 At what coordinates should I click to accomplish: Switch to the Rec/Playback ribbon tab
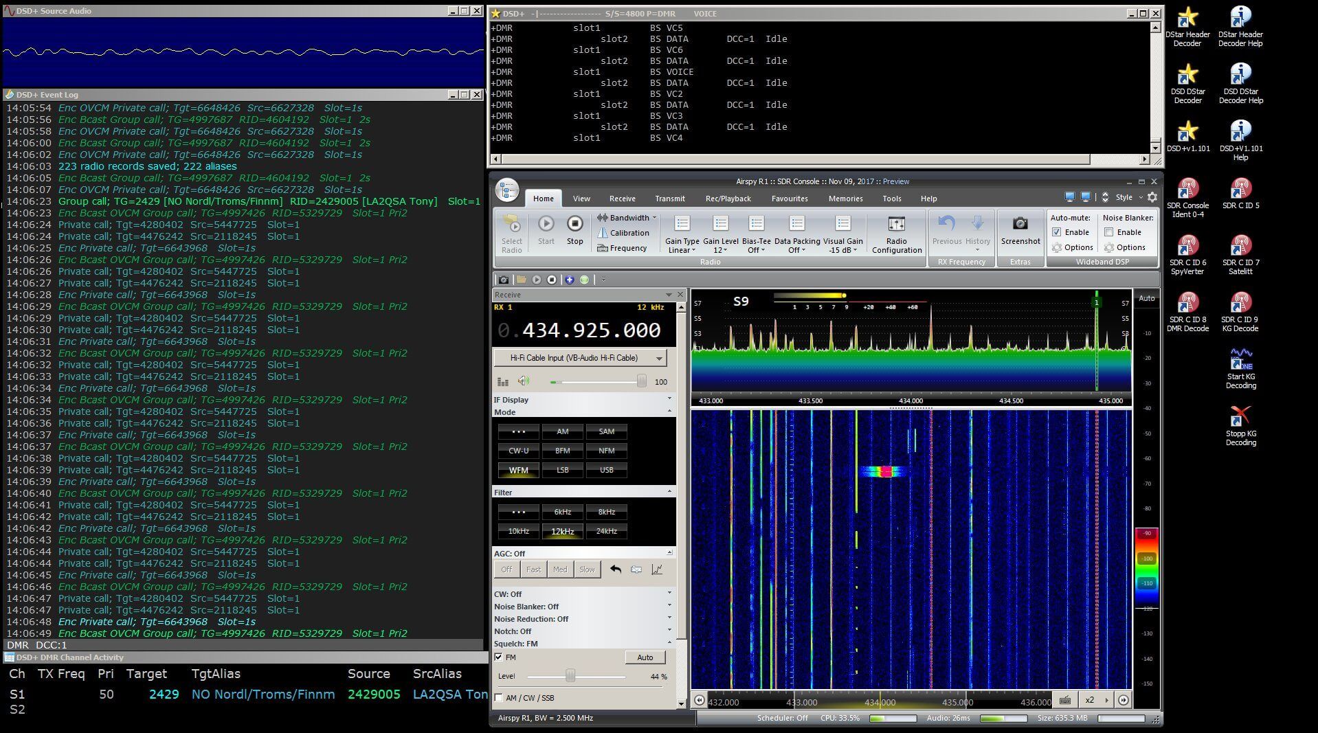click(x=728, y=199)
